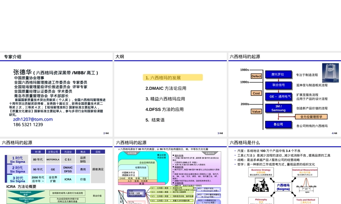
Task: Click the Cost label box
Action: coord(256,93)
